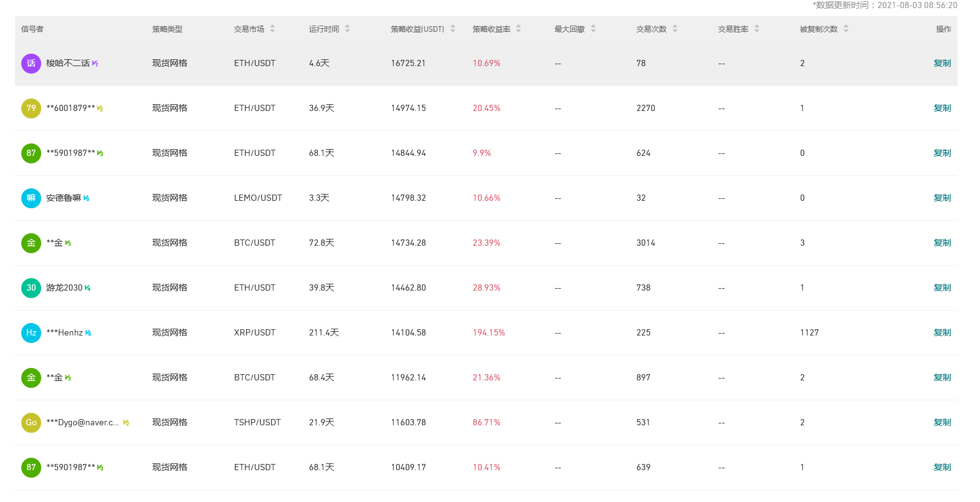Click 194.15% return rate value

point(489,333)
